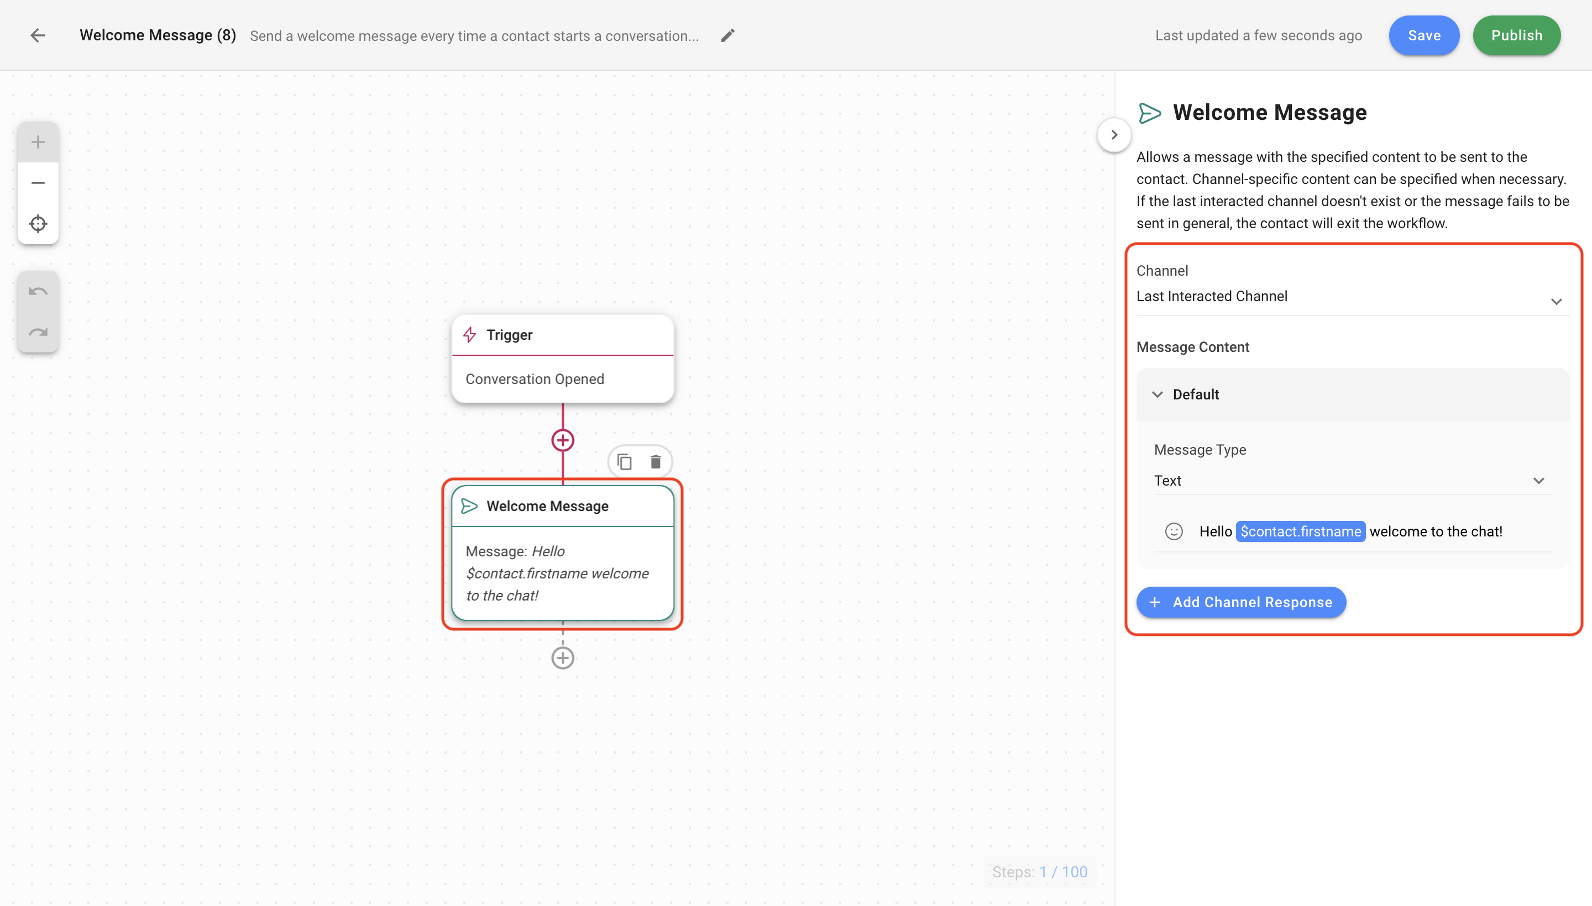Duplicate the Welcome Message step
Viewport: 1592px width, 906px height.
(x=624, y=462)
